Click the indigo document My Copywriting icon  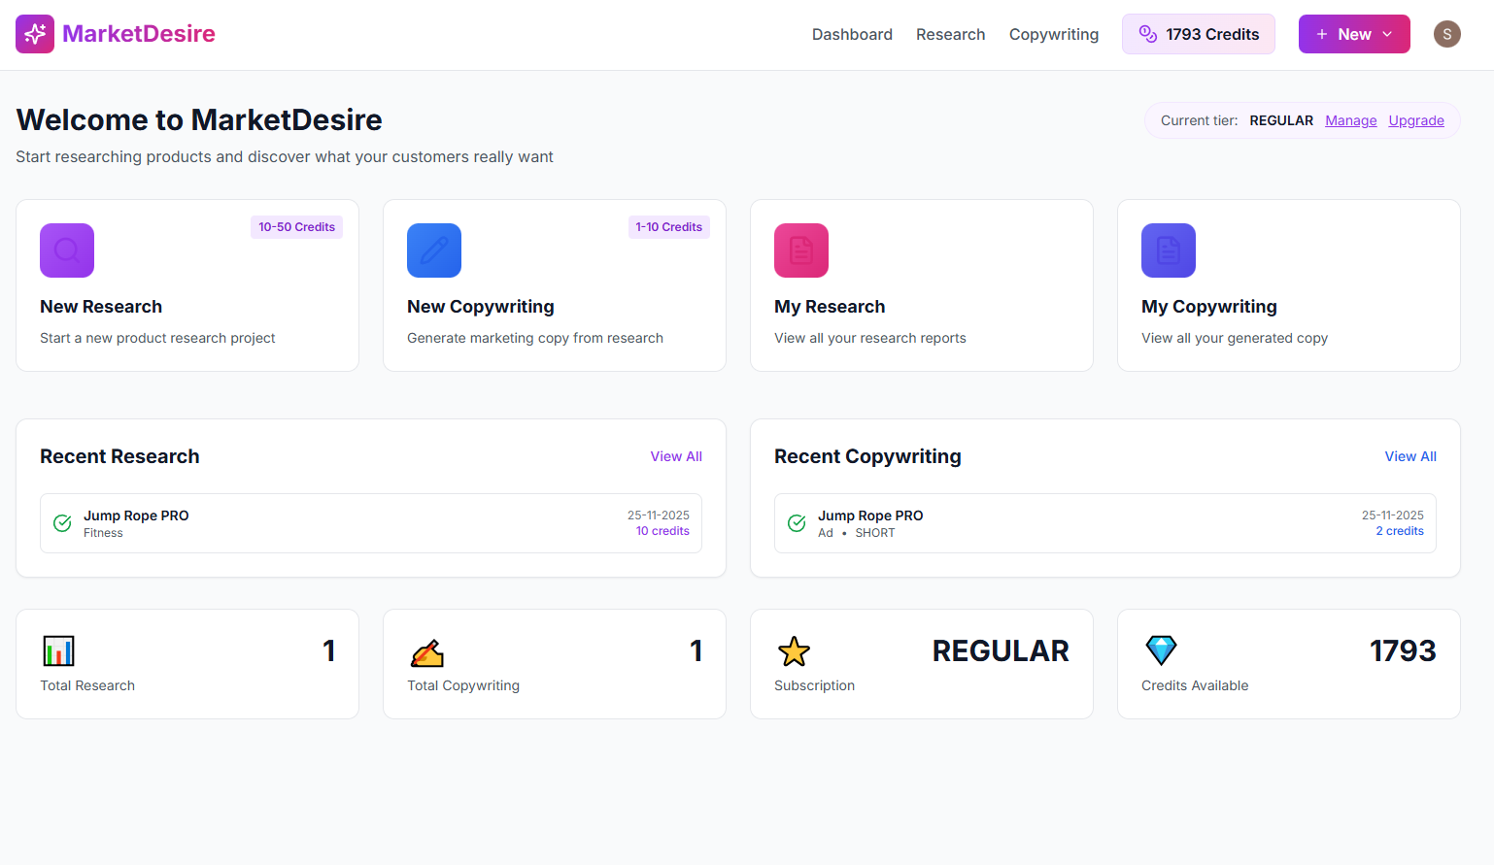1169,250
